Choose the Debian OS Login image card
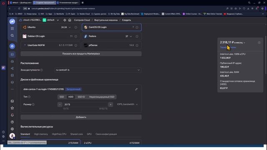The width and height of the screenshot is (267, 150). click(50, 36)
